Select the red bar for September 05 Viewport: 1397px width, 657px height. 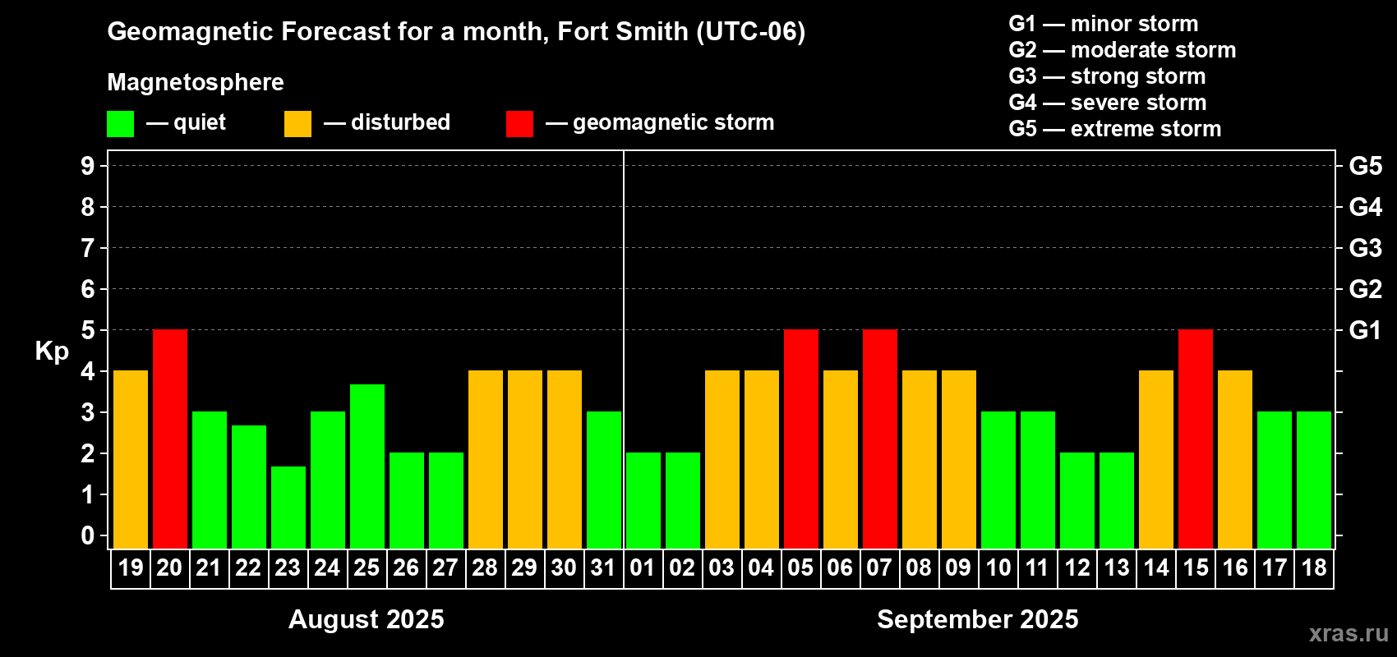pos(801,439)
